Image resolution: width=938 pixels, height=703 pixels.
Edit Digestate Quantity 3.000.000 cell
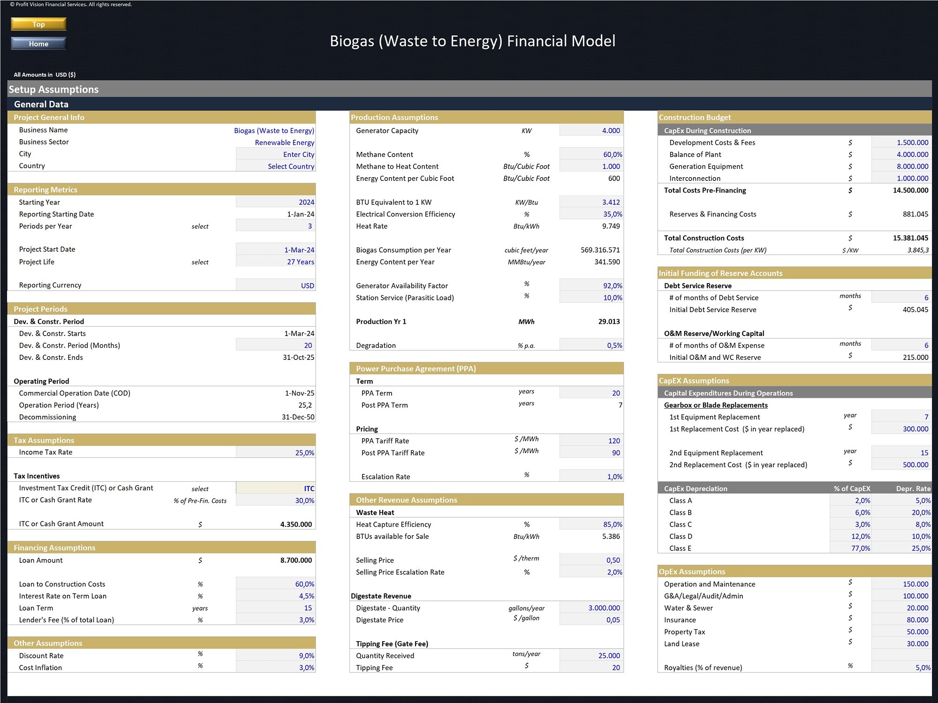(591, 608)
